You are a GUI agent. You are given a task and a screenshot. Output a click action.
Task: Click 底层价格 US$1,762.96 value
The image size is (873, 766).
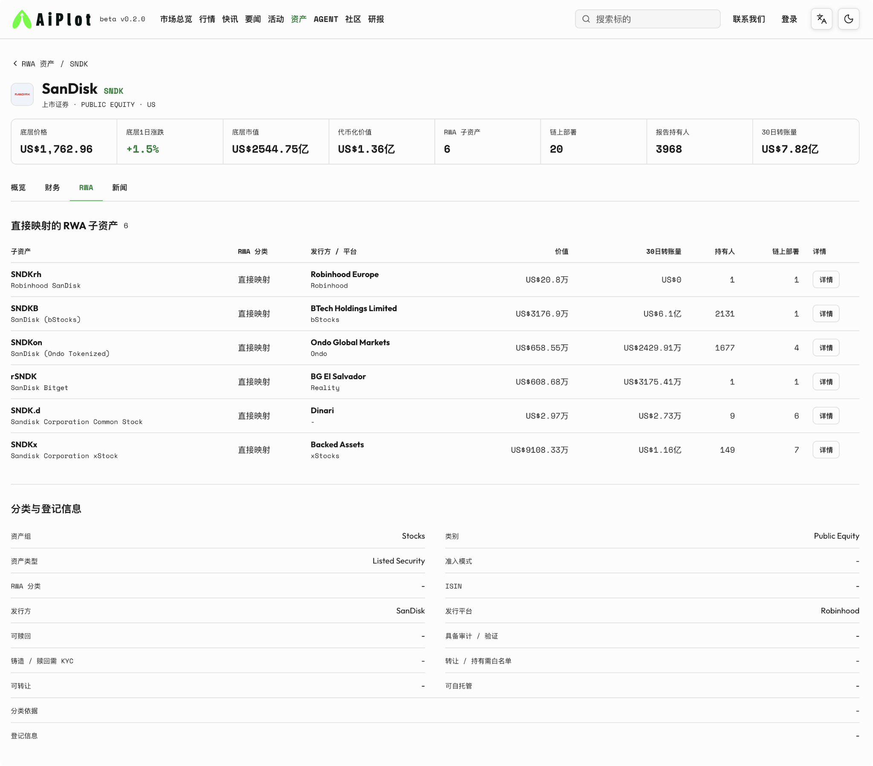coord(56,149)
